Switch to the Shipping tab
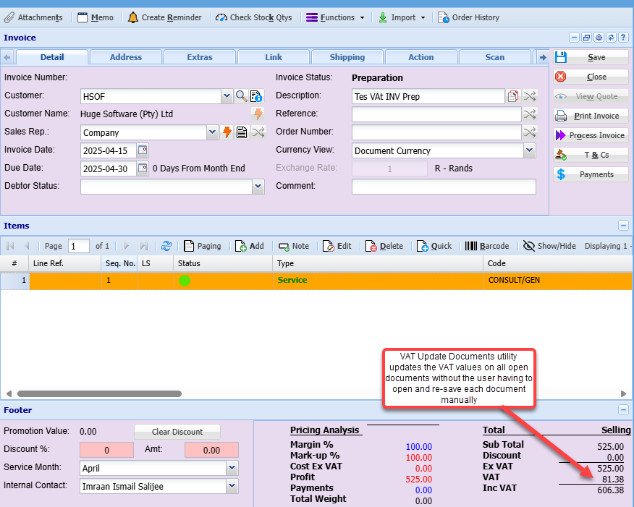The height and width of the screenshot is (507, 634). [347, 57]
